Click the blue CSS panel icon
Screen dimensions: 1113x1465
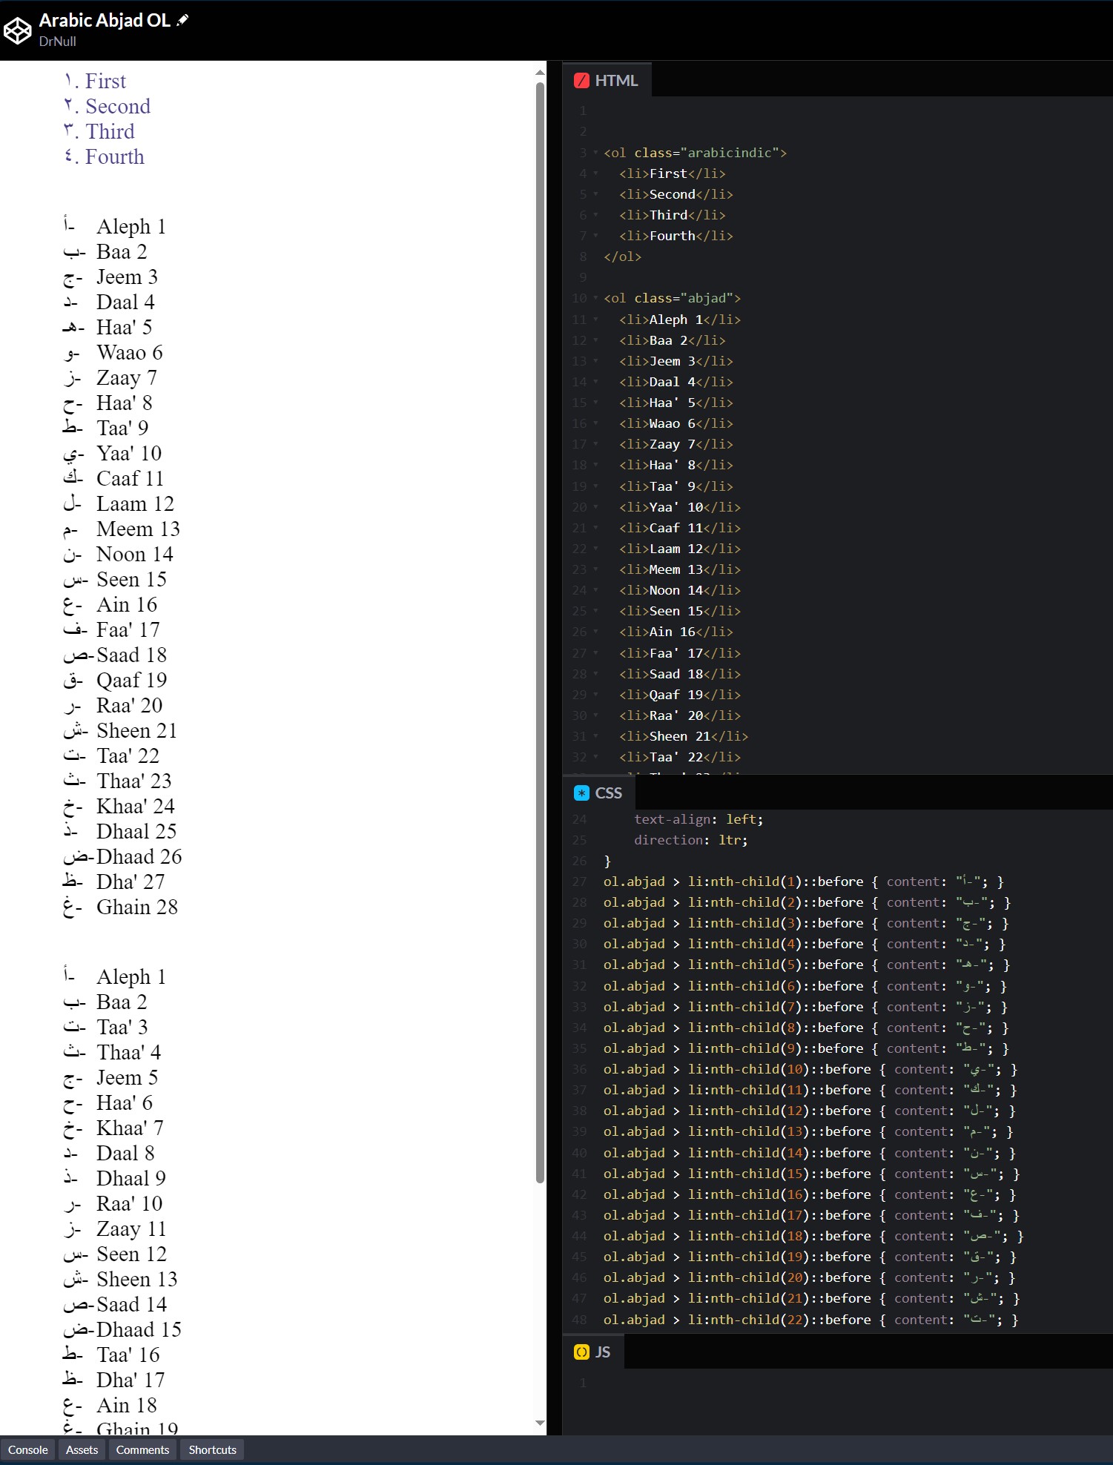click(581, 793)
